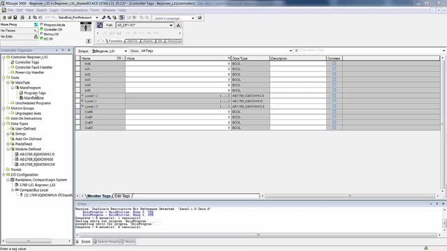
Task: Open the File menu
Action: click(x=10, y=10)
